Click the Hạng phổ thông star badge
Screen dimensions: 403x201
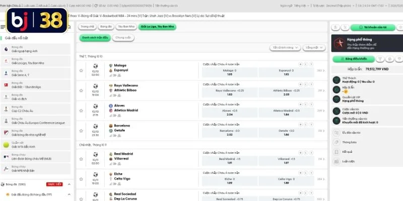click(x=339, y=43)
